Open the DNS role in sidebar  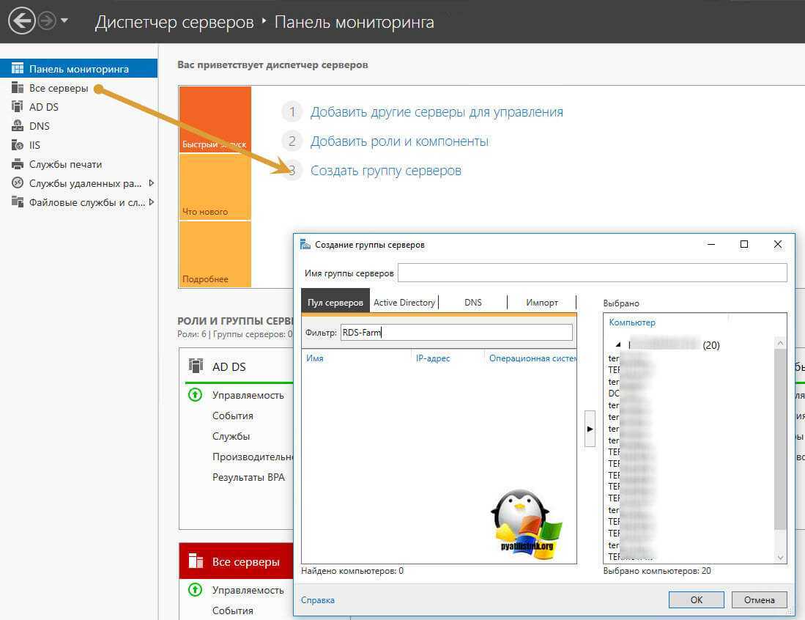[39, 126]
